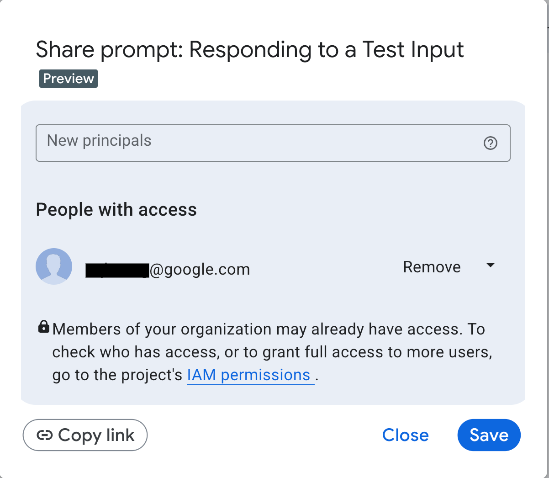Image resolution: width=549 pixels, height=478 pixels.
Task: Click the access holder's avatar thumbnail
Action: point(53,266)
